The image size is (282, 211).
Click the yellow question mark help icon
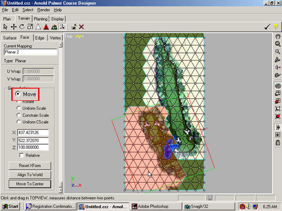(276, 27)
